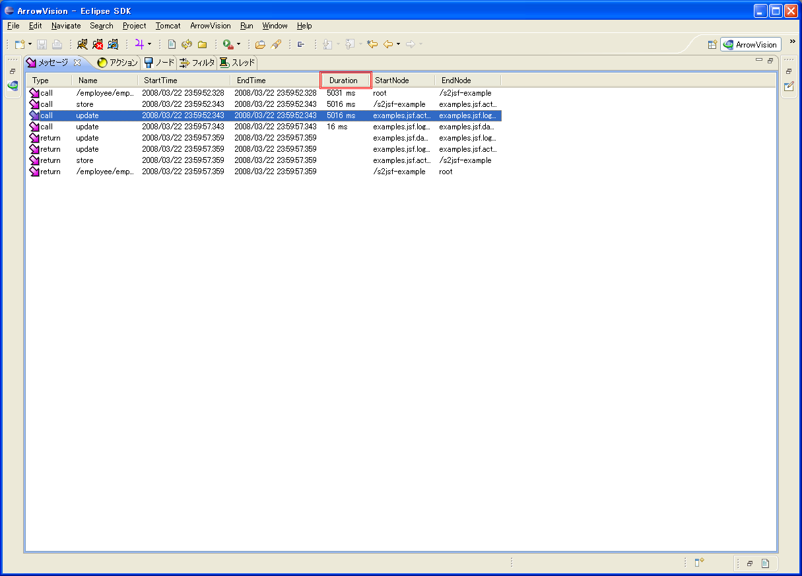Screen dimensions: 802x576
Task: Select the duration cell '5031 ms'
Action: click(341, 93)
